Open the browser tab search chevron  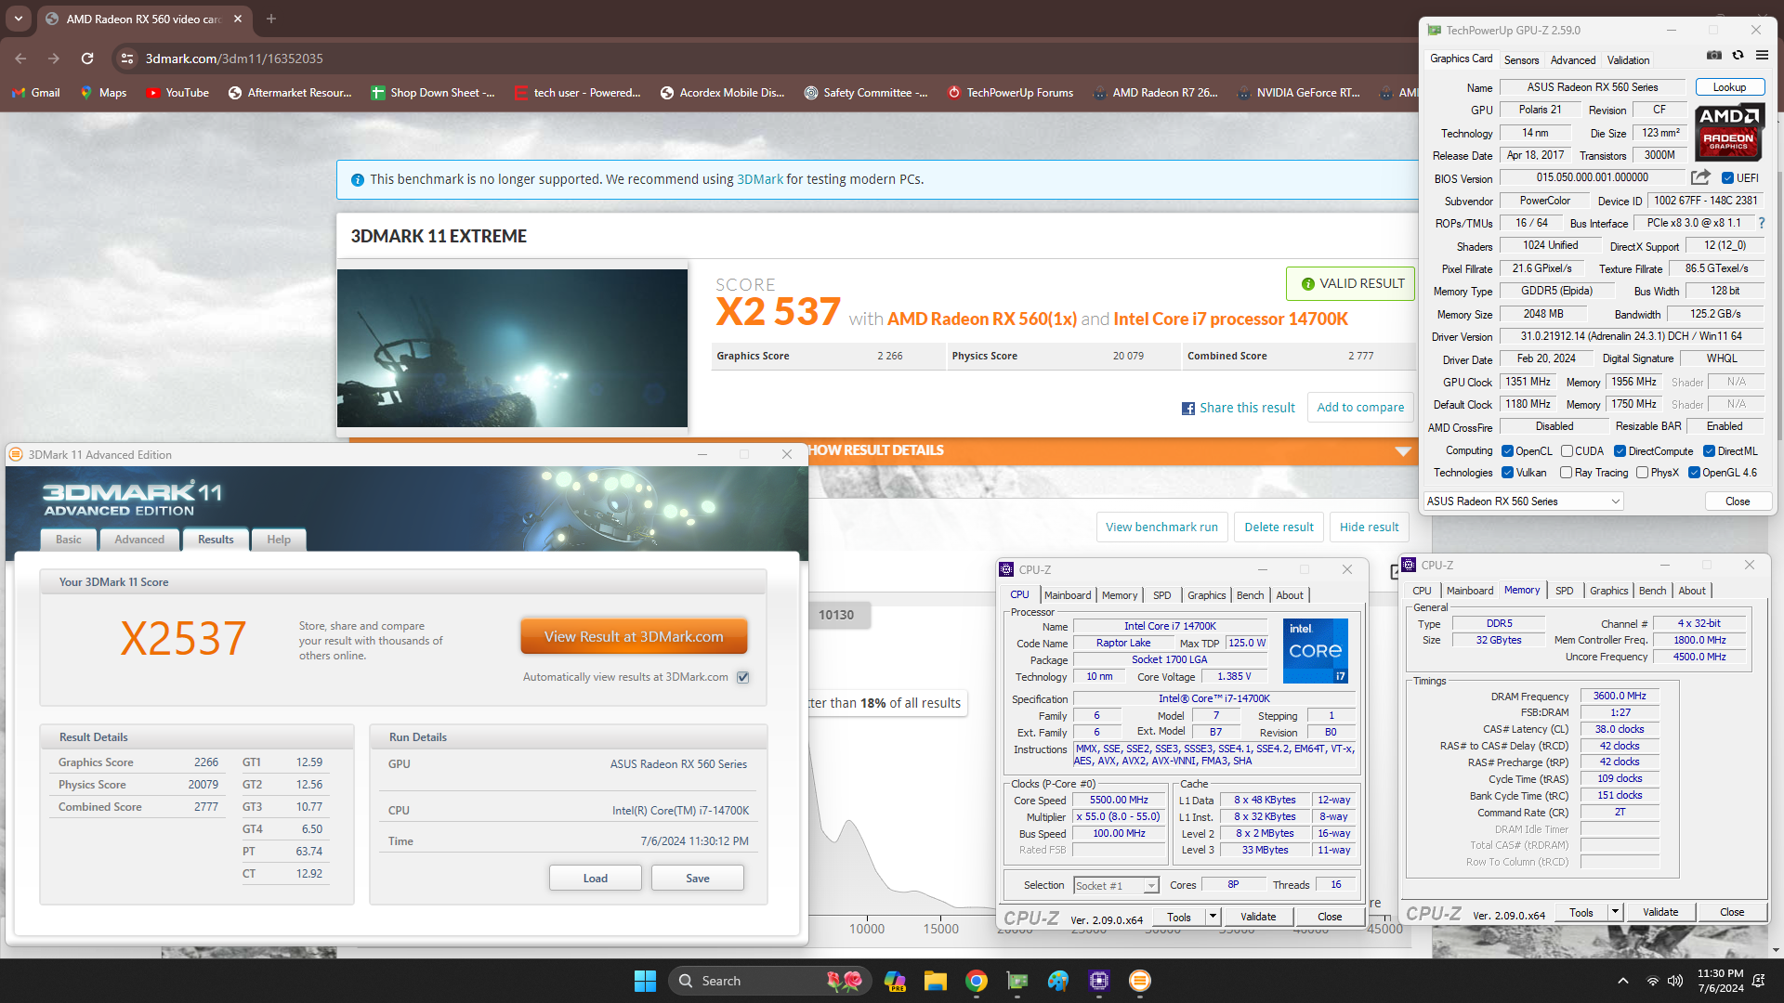pyautogui.click(x=19, y=19)
